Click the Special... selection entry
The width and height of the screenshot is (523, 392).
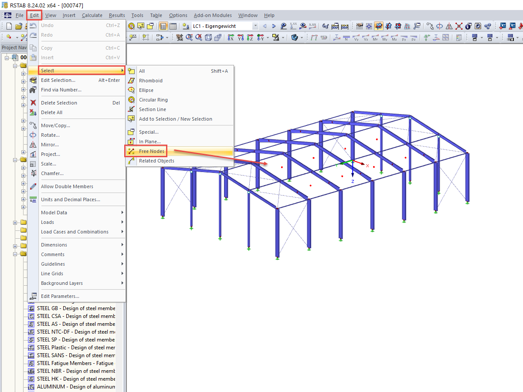click(180, 132)
